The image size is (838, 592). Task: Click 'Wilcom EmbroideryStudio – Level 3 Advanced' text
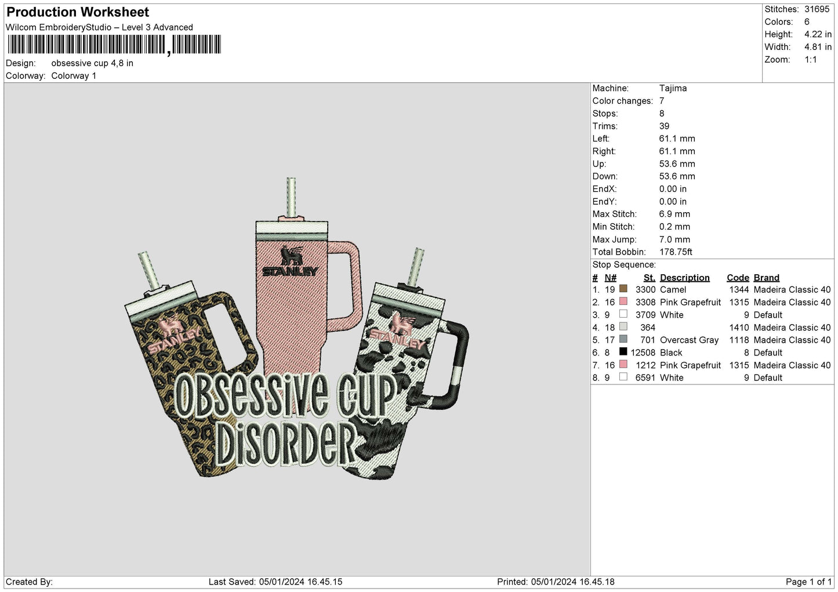pyautogui.click(x=99, y=27)
